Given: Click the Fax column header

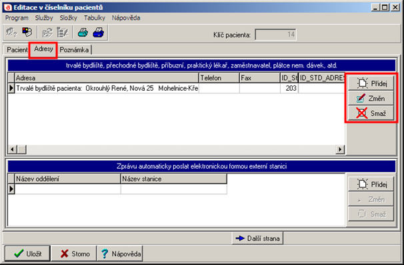Looking at the screenshot, I should (x=260, y=77).
